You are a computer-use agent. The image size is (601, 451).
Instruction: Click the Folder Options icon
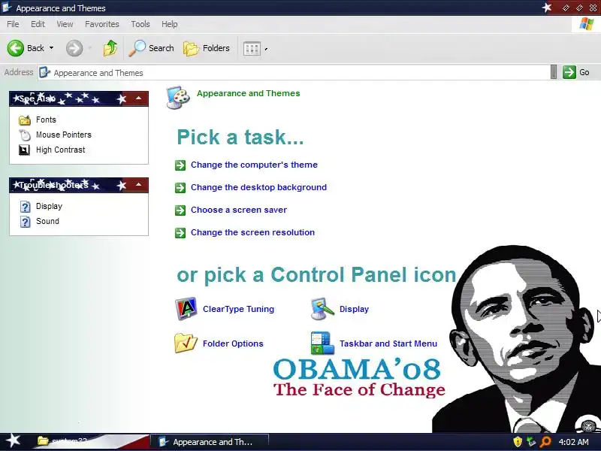(186, 343)
